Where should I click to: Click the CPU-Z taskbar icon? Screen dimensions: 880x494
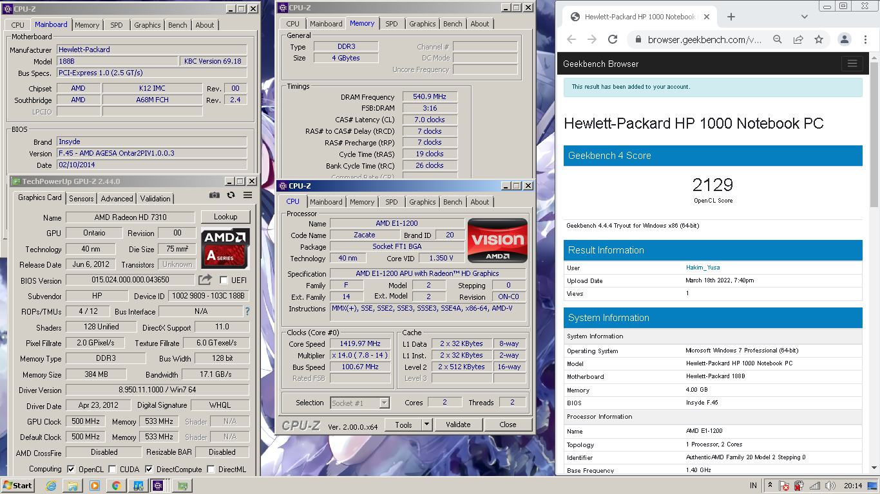pos(157,486)
